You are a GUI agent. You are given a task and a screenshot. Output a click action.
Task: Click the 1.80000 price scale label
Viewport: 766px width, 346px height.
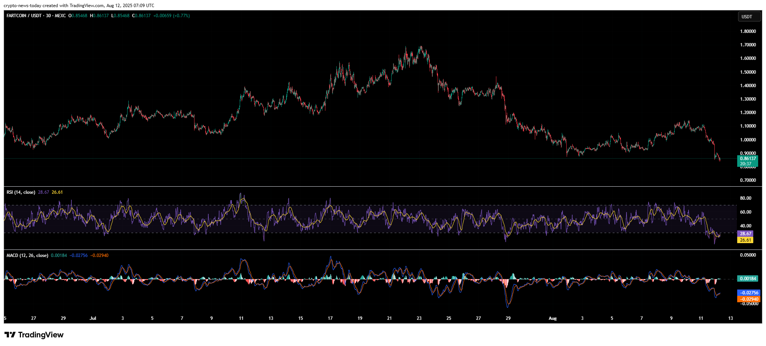748,31
